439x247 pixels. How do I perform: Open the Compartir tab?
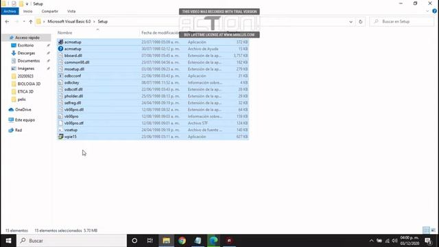pos(50,11)
